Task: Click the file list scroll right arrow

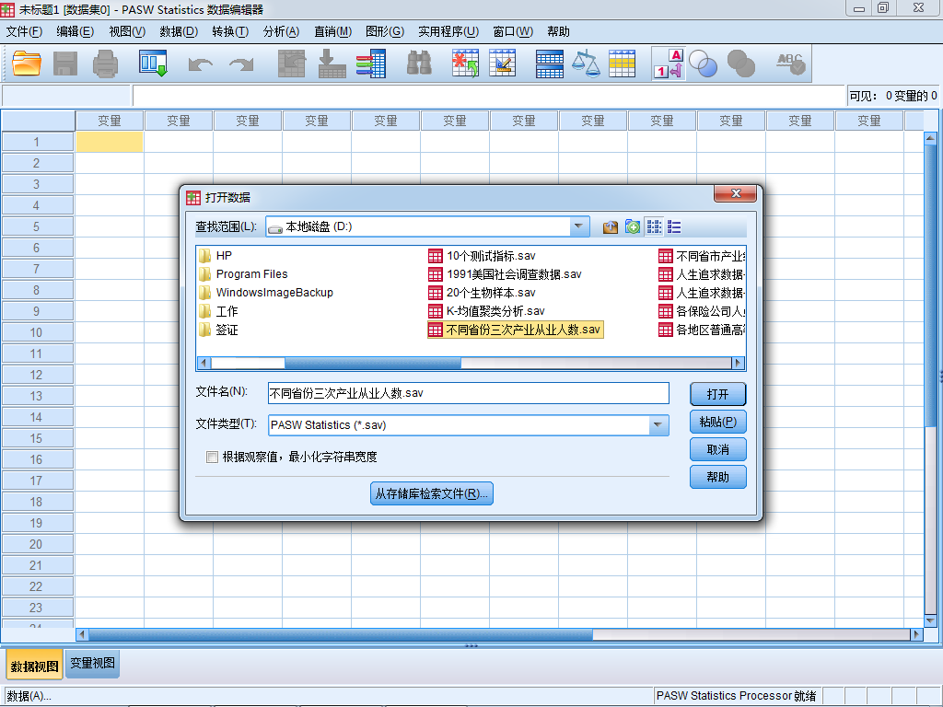Action: pos(738,363)
